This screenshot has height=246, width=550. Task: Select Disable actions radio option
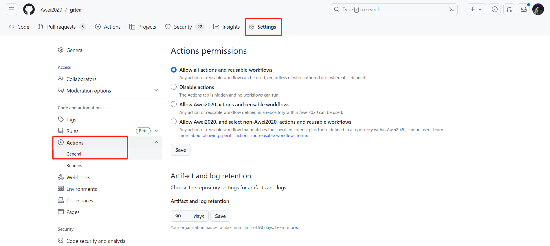pos(174,87)
